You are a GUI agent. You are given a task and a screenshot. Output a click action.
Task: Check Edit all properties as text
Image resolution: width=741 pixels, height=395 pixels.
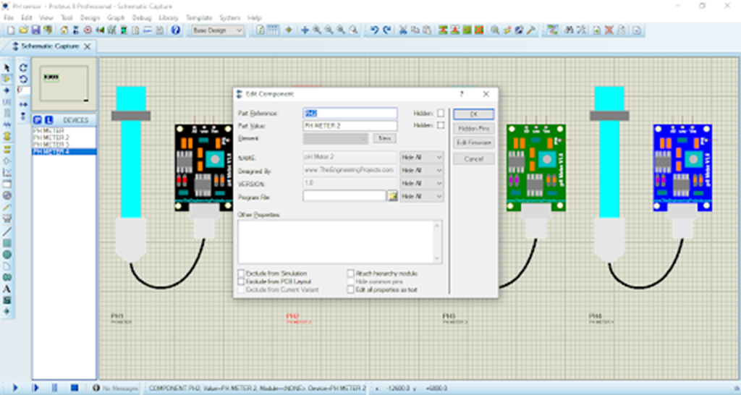point(351,289)
